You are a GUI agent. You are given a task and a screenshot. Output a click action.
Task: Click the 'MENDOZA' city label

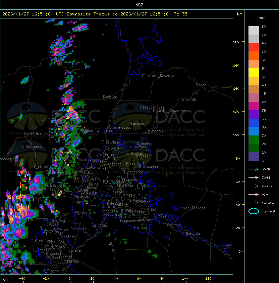[81, 172]
